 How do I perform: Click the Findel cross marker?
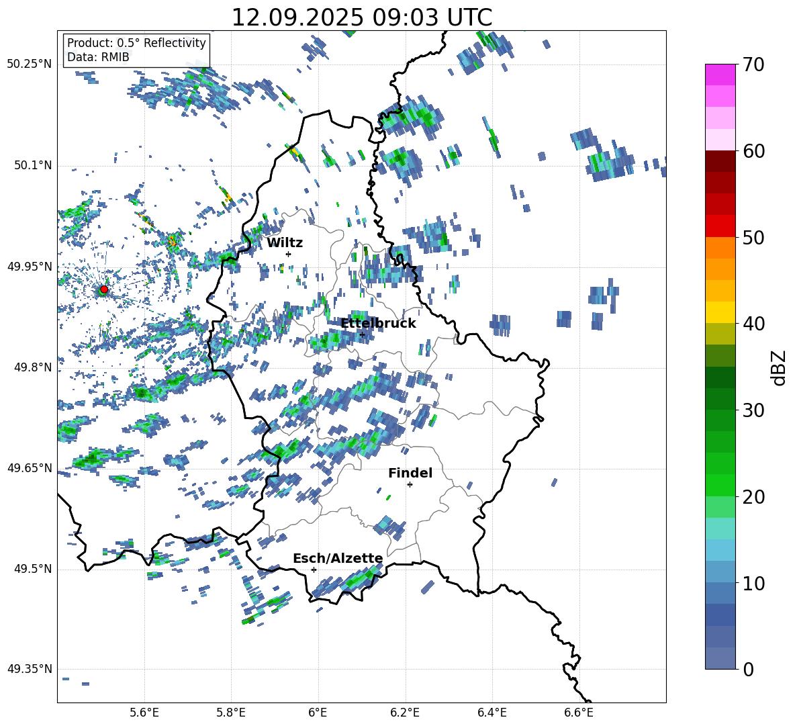coord(410,484)
